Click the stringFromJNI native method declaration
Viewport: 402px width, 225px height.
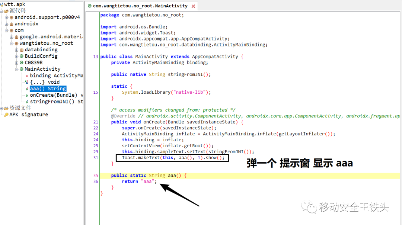pos(161,74)
